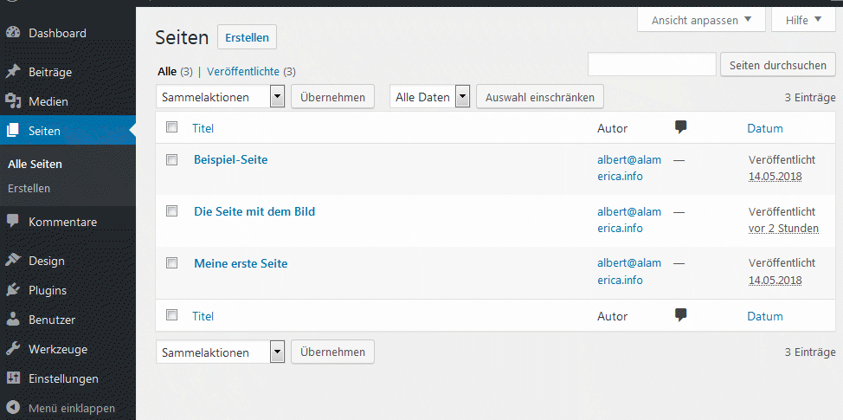Image resolution: width=843 pixels, height=420 pixels.
Task: Open the Beispiel-Seite page link
Action: pos(230,159)
